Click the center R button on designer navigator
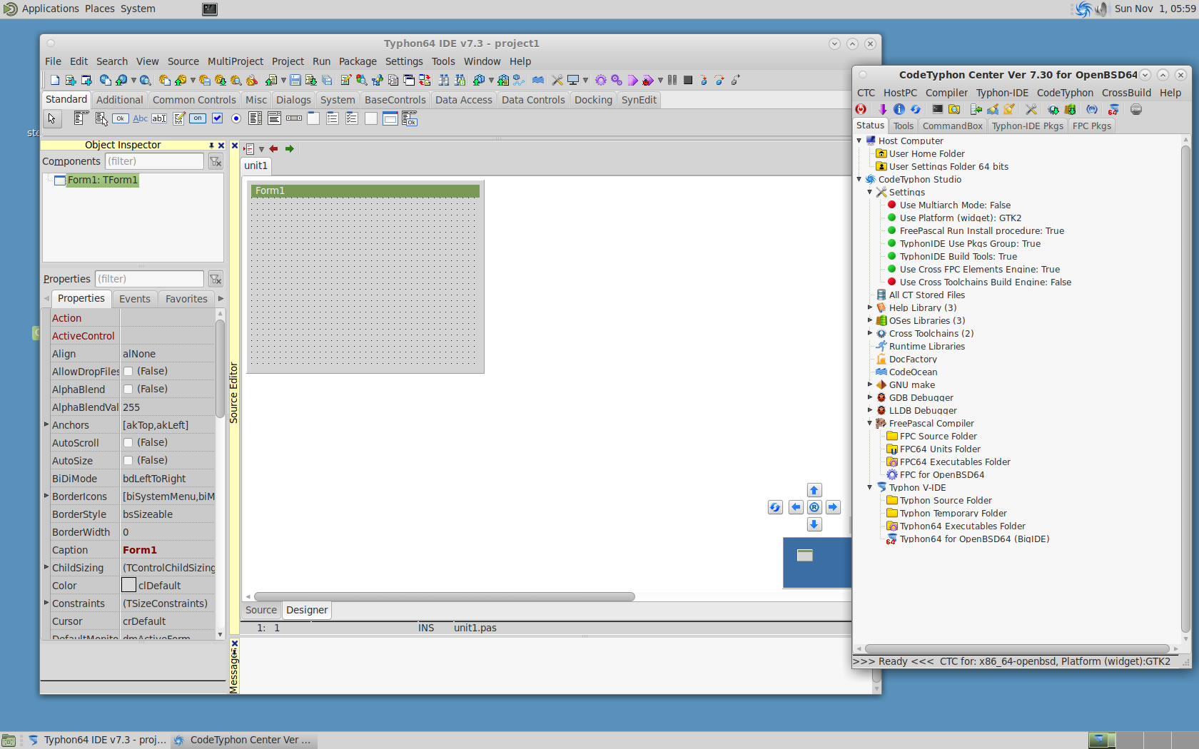The image size is (1199, 749). click(814, 507)
